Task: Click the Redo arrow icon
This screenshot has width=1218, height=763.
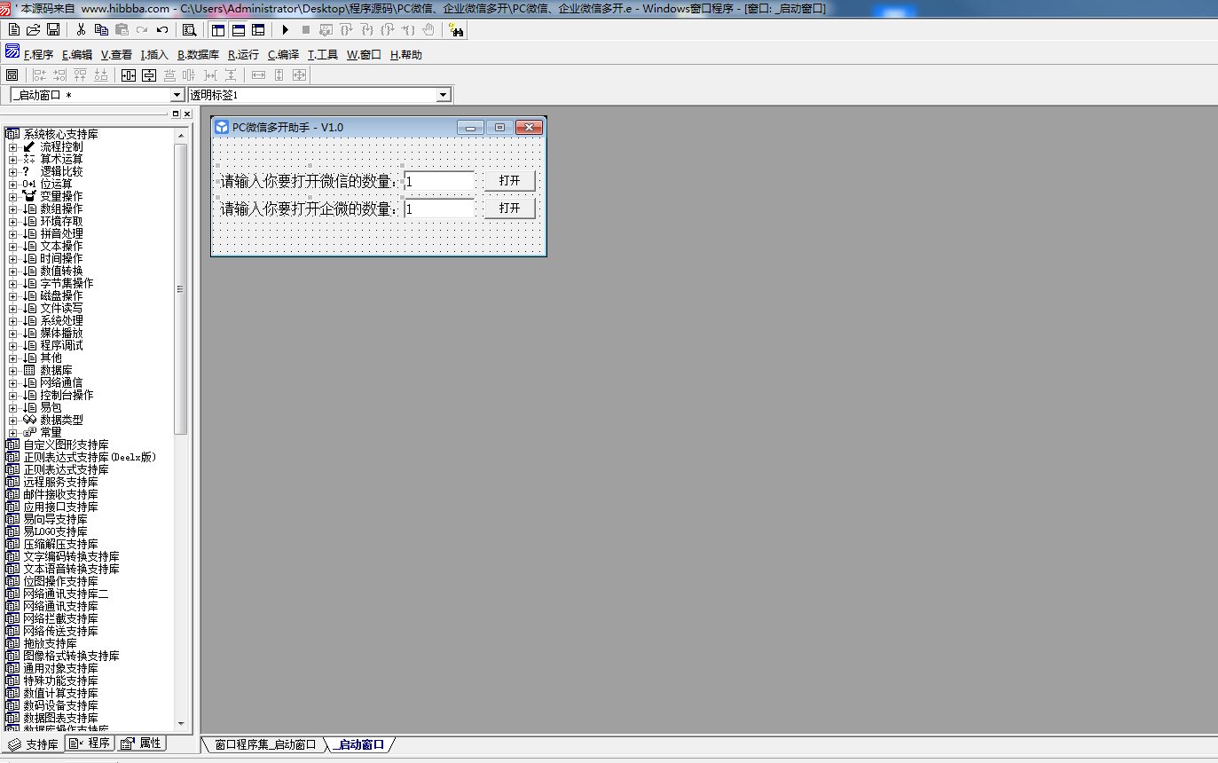Action: pyautogui.click(x=142, y=30)
